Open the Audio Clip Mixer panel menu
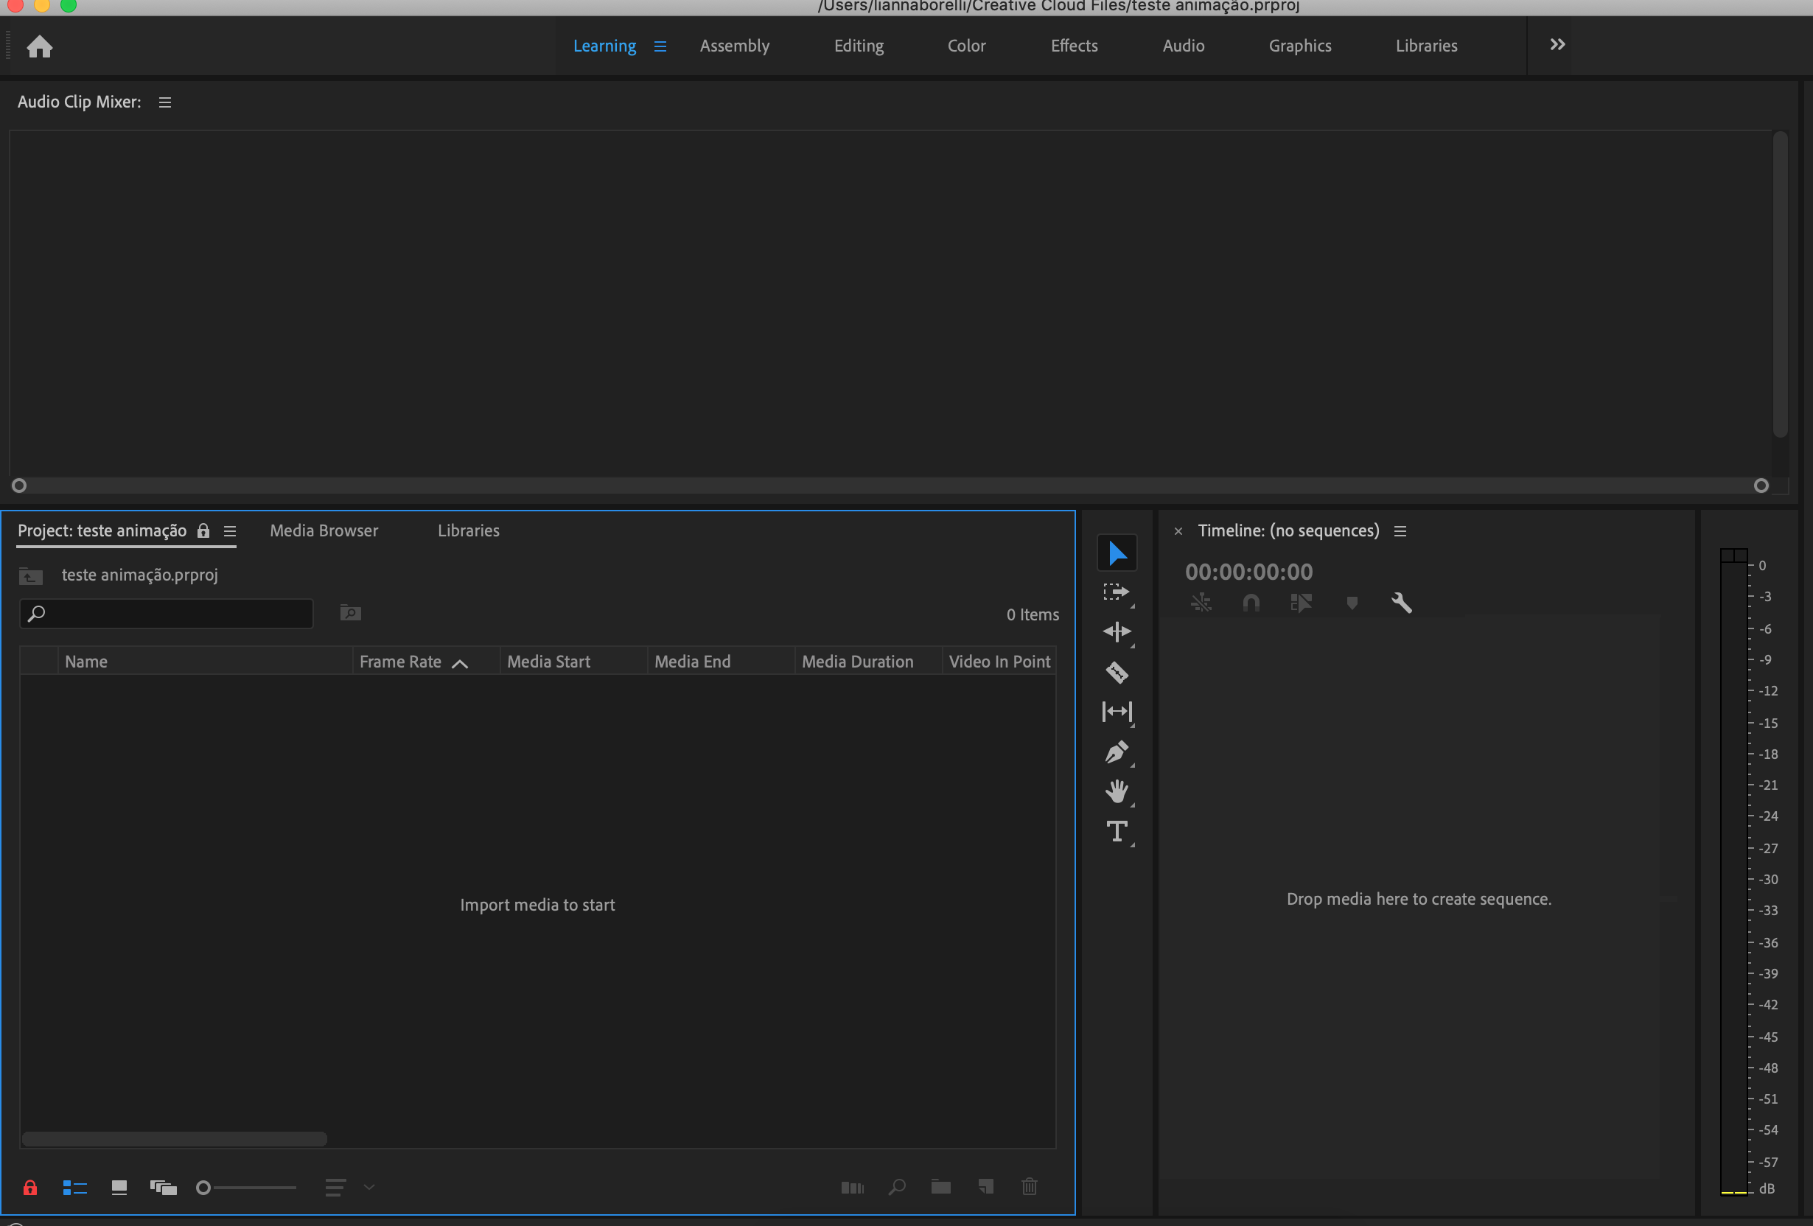 coord(164,102)
